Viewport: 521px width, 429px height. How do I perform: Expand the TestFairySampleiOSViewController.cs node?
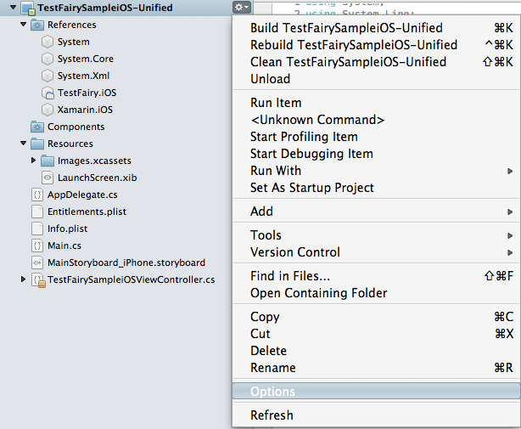24,279
